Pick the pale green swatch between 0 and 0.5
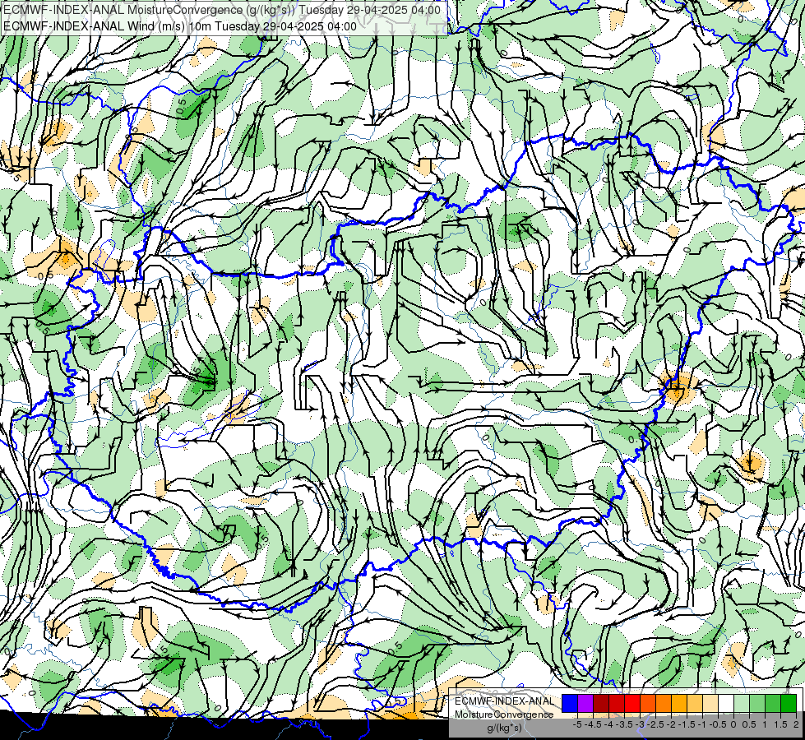Viewport: 805px width, 740px height. (x=742, y=704)
